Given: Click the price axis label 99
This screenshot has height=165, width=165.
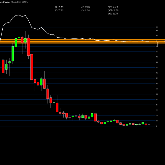Looking at the screenshot, I should [x=157, y=27].
